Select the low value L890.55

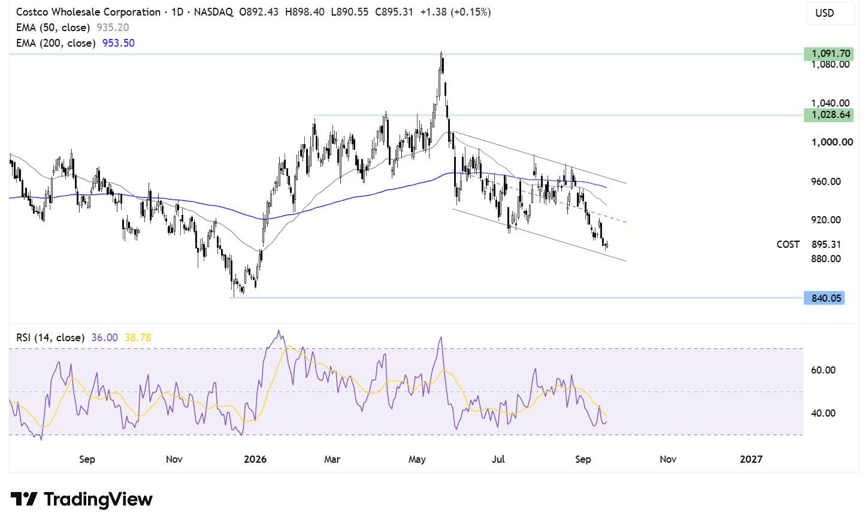[350, 12]
